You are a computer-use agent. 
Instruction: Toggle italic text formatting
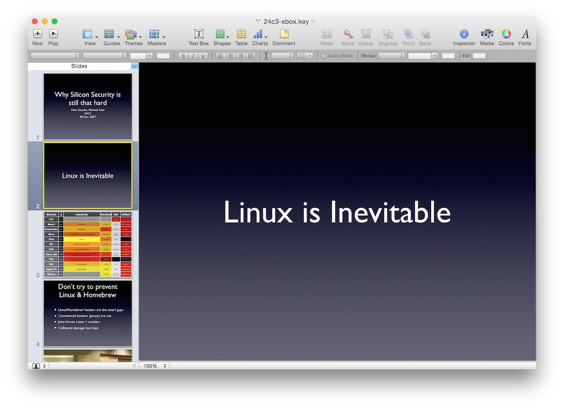coord(192,56)
